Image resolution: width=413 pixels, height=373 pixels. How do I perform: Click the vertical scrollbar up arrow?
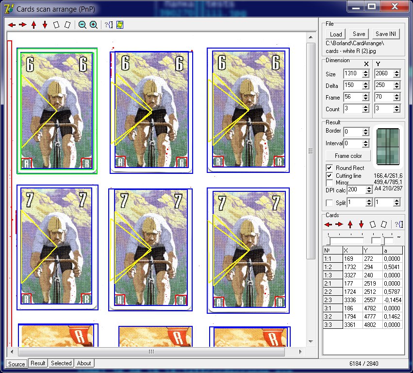(311, 37)
